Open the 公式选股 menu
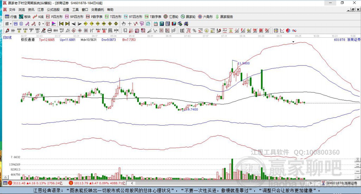 (53, 10)
